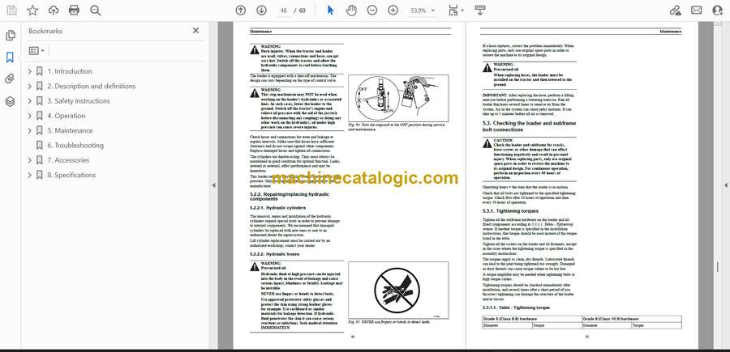Share a link to the file
Screen dimensions: 730x352
(676, 11)
